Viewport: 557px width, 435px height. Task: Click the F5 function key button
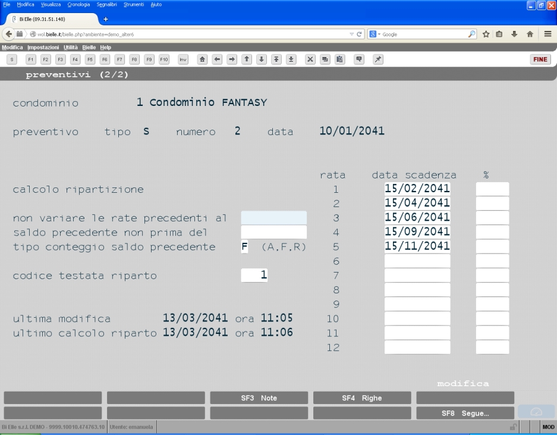click(90, 60)
